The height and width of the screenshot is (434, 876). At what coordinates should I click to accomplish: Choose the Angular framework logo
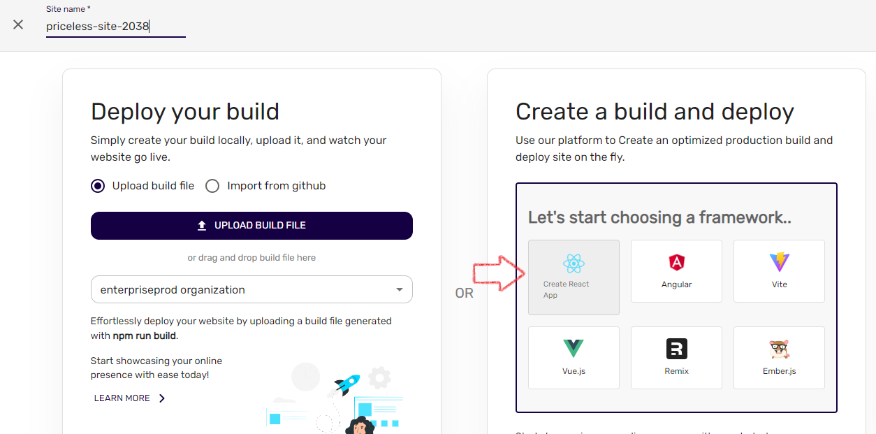676,263
